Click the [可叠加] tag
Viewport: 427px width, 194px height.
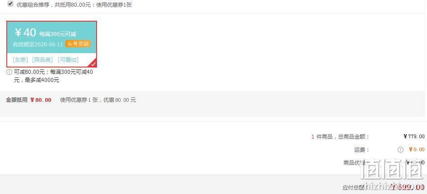tap(68, 60)
